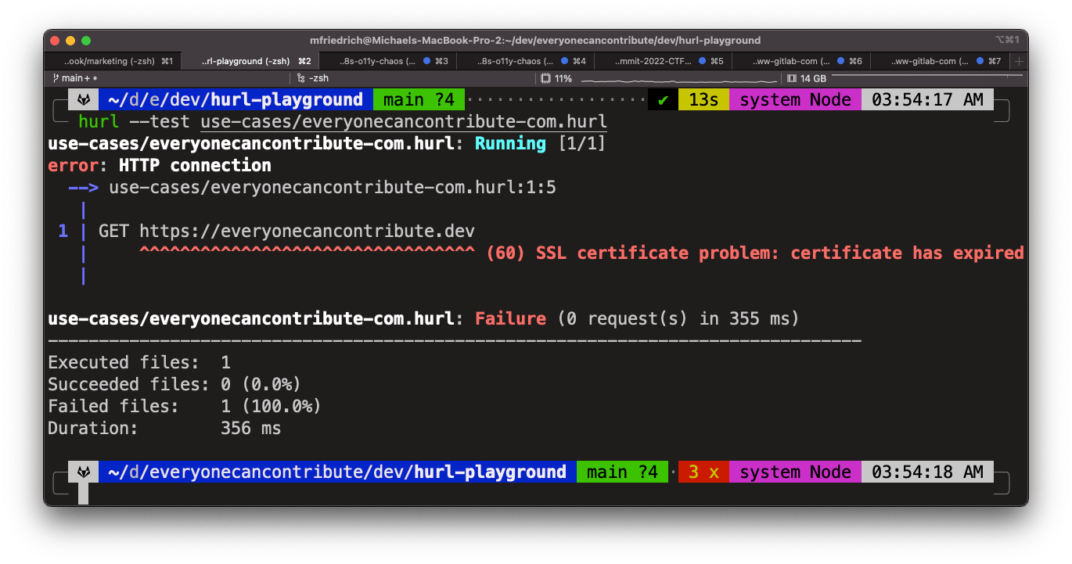Viewport: 1072px width, 564px height.
Task: Click the red "3 x" exit status badge
Action: (703, 471)
